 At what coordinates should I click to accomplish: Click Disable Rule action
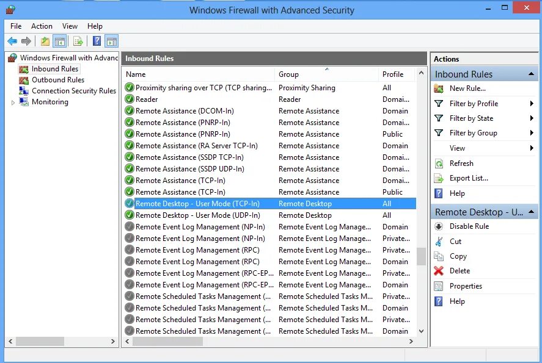coord(469,226)
